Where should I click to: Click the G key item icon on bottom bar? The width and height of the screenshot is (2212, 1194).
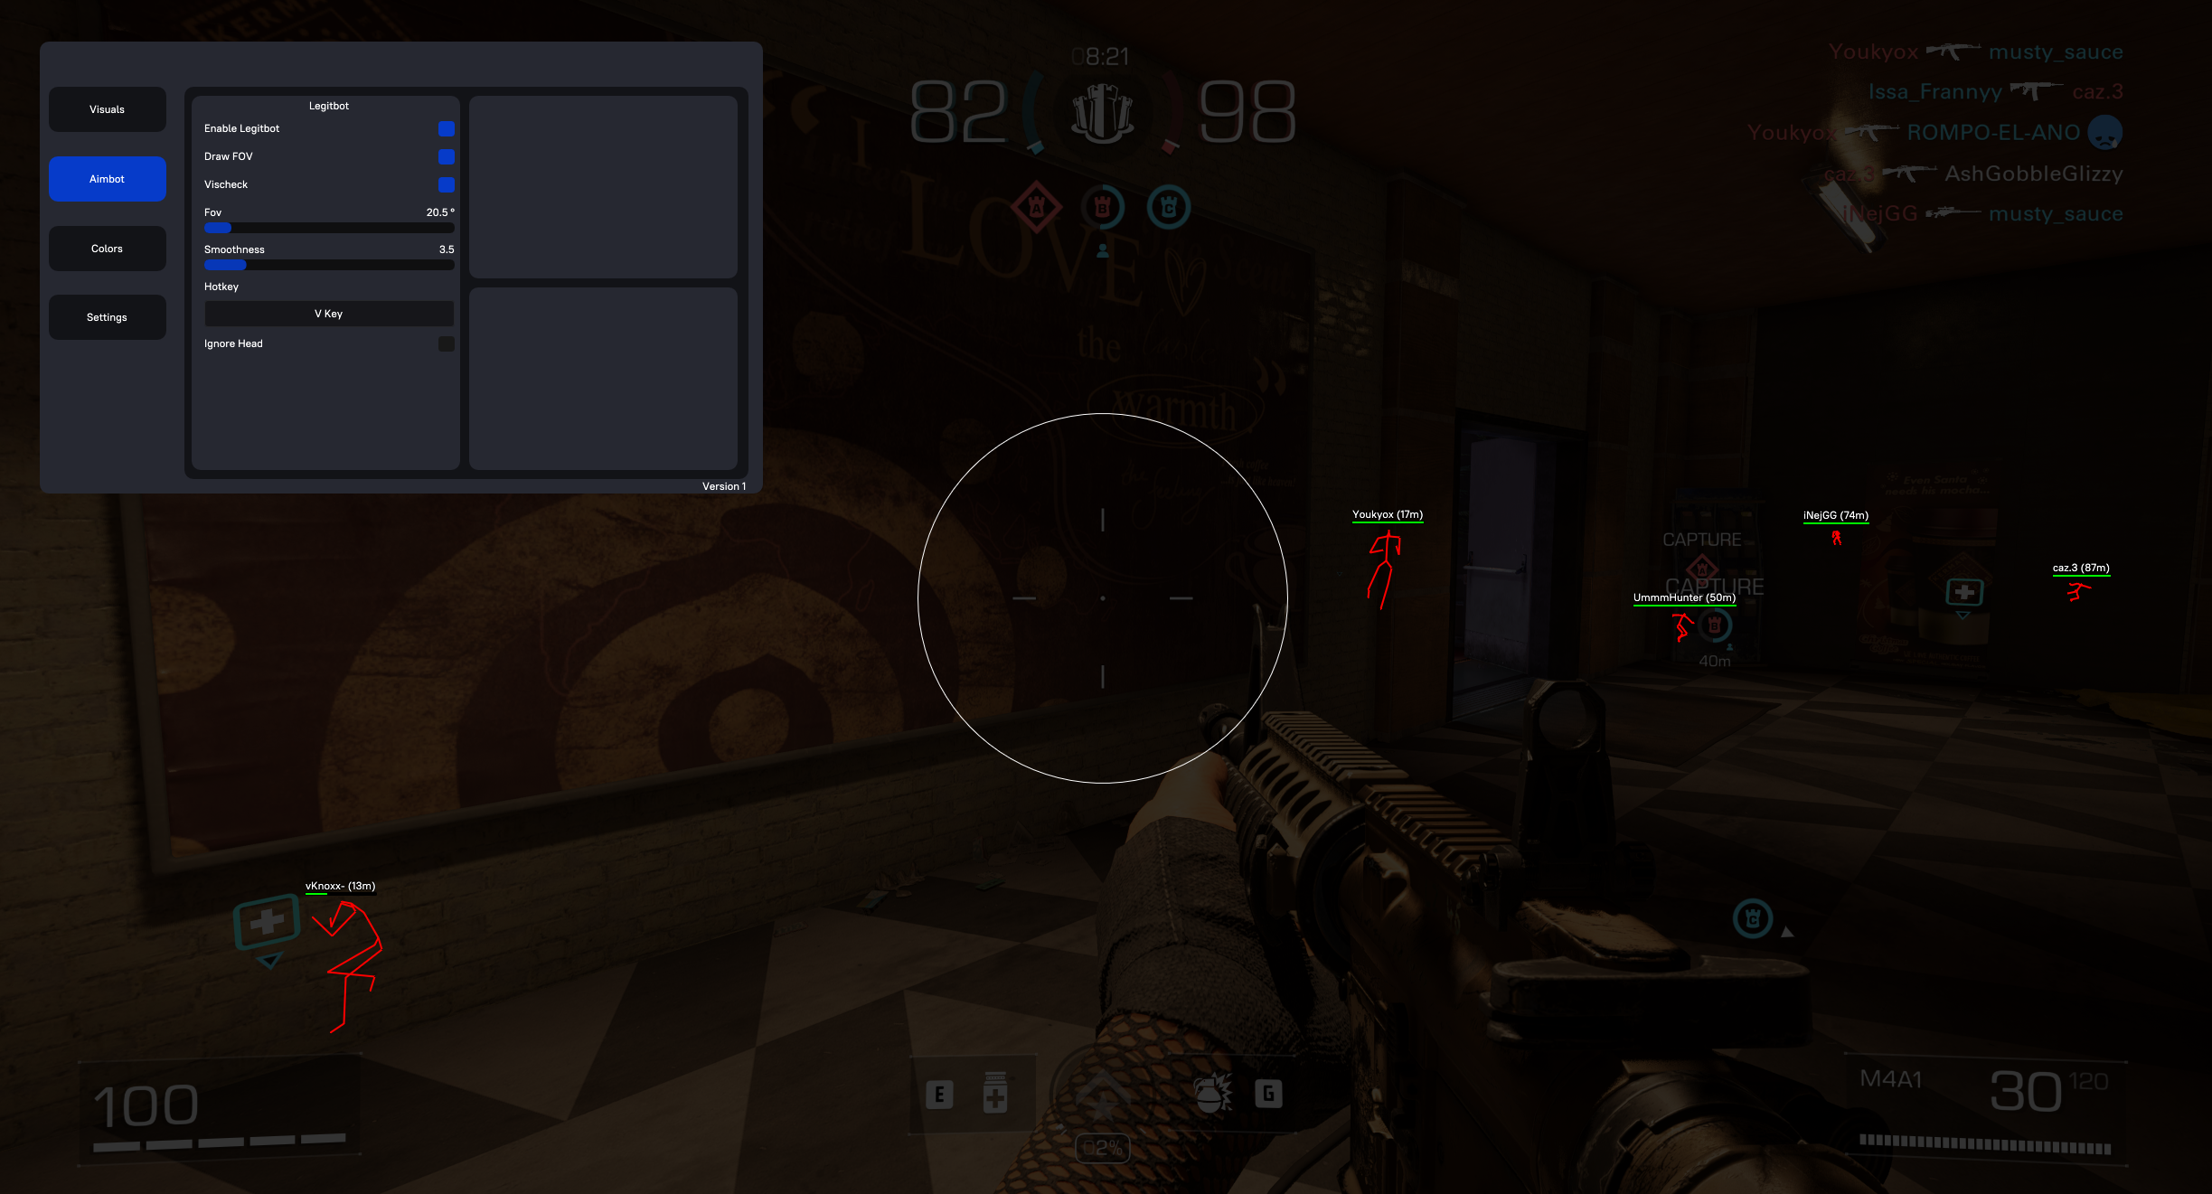pyautogui.click(x=1267, y=1091)
